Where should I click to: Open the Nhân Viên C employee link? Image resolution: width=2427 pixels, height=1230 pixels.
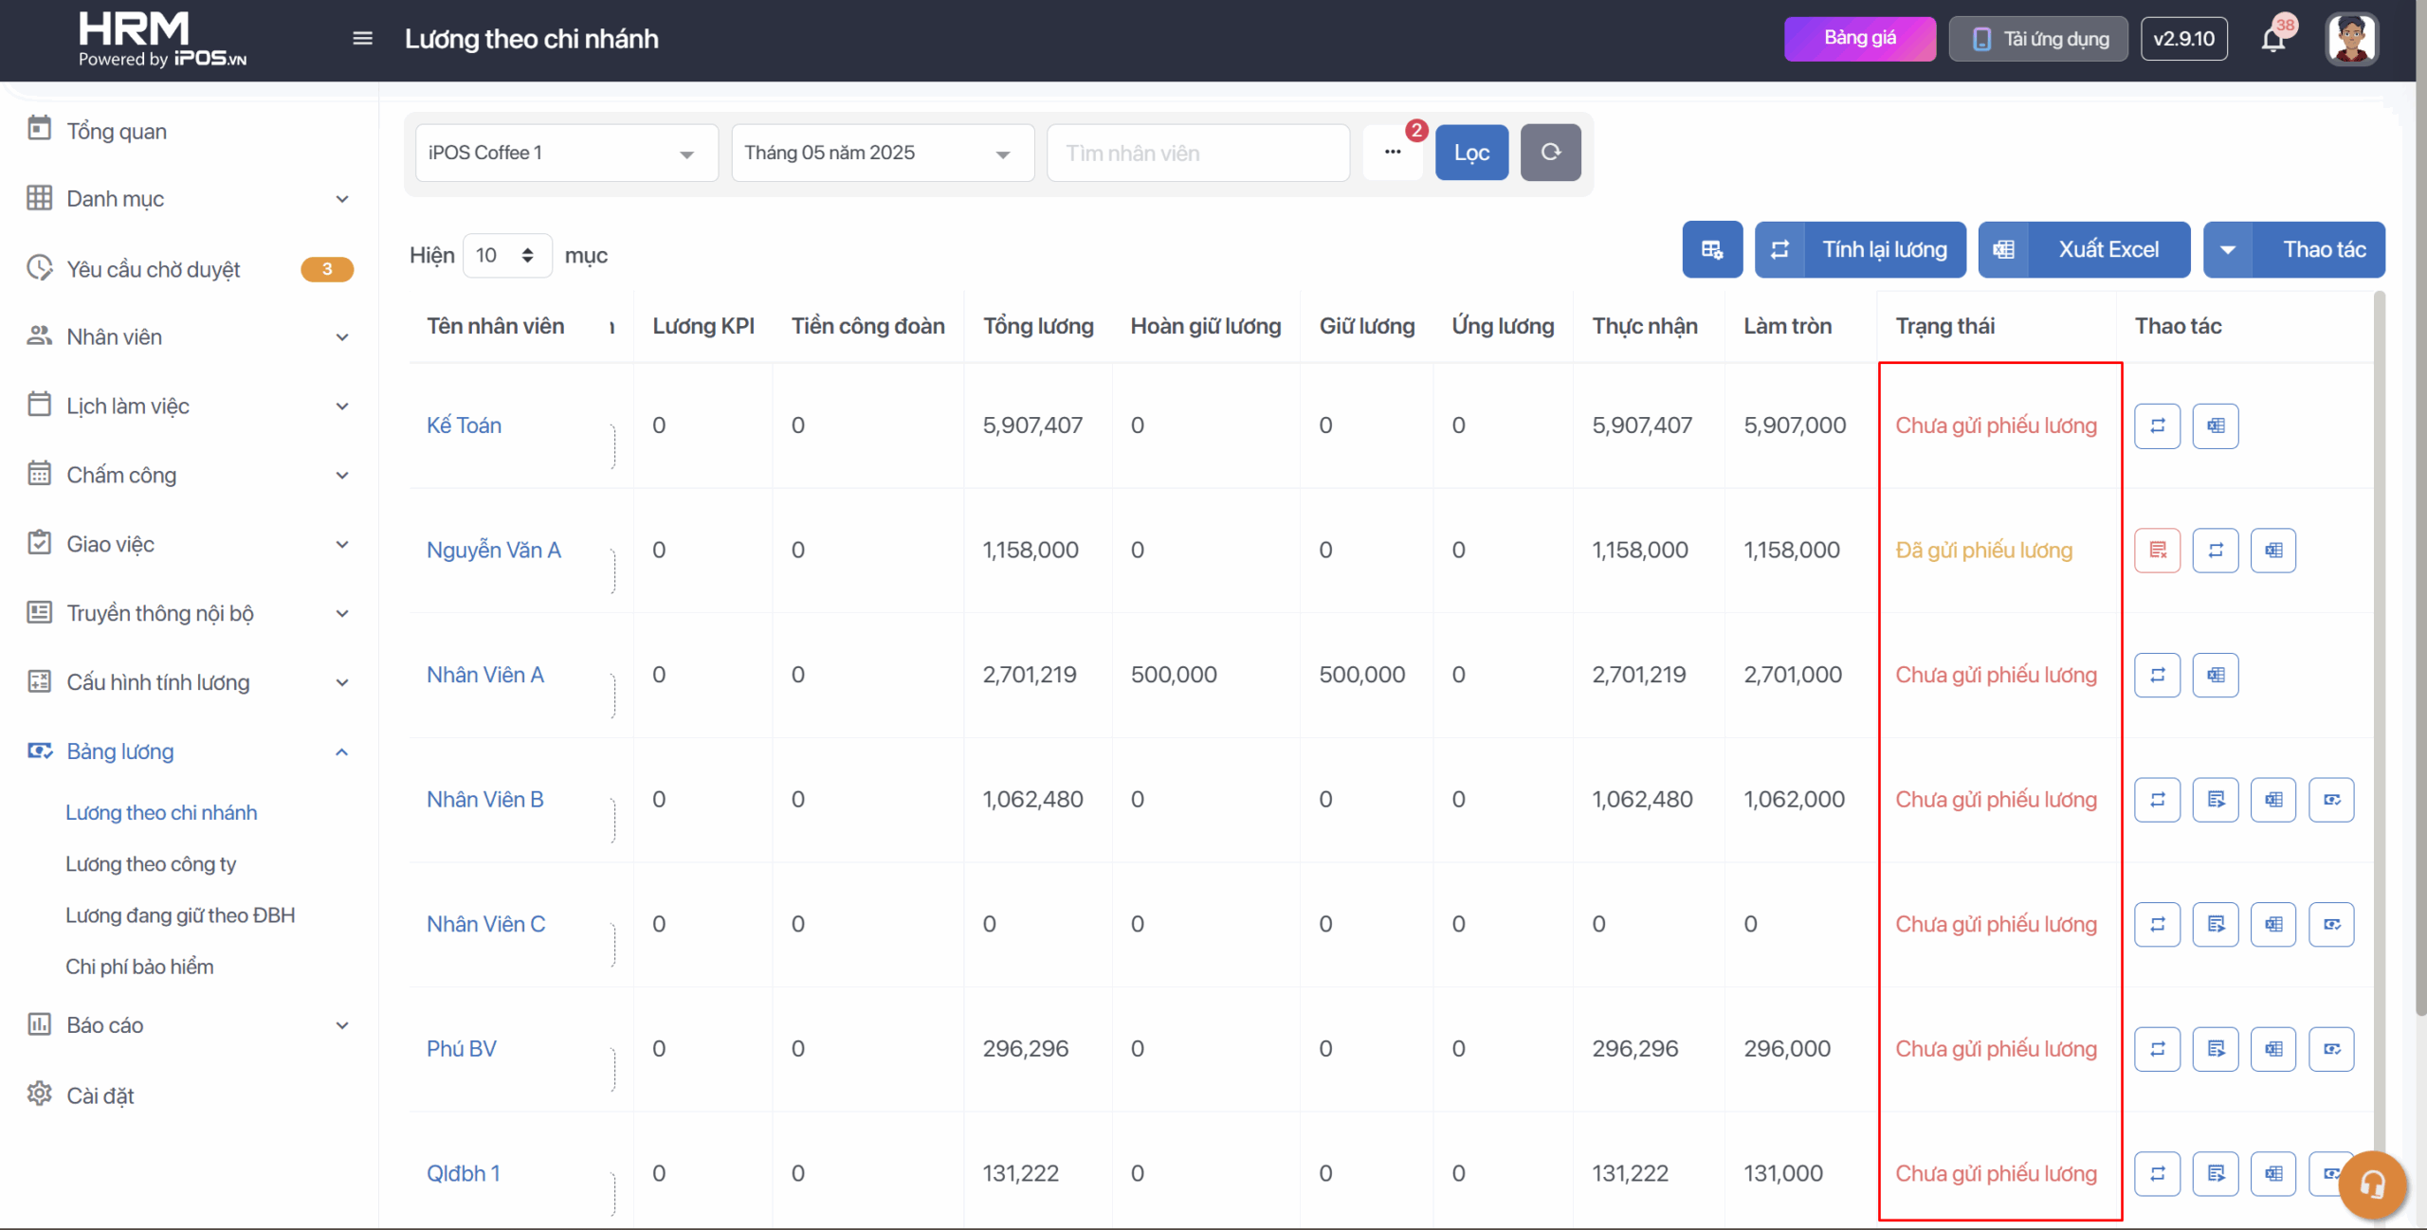485,924
